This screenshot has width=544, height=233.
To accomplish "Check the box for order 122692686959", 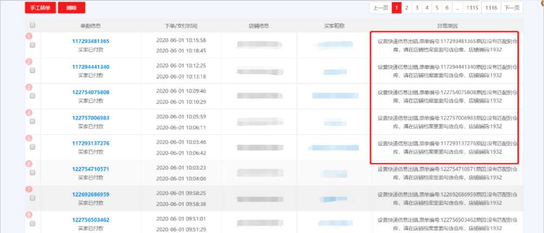I will point(32,198).
